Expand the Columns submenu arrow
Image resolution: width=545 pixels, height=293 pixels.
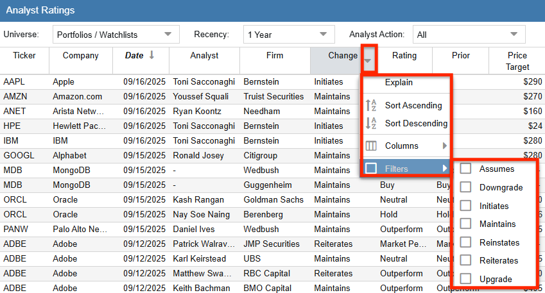pos(445,146)
